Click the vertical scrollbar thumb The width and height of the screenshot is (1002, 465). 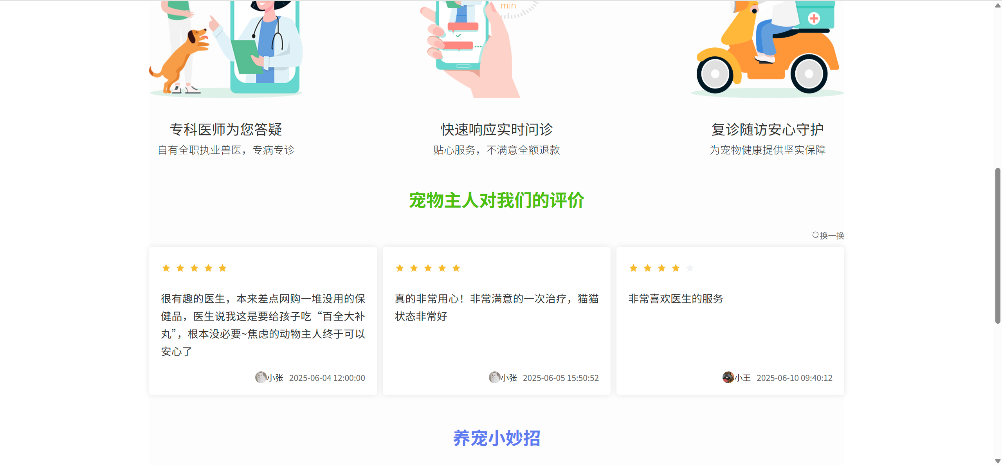[998, 246]
